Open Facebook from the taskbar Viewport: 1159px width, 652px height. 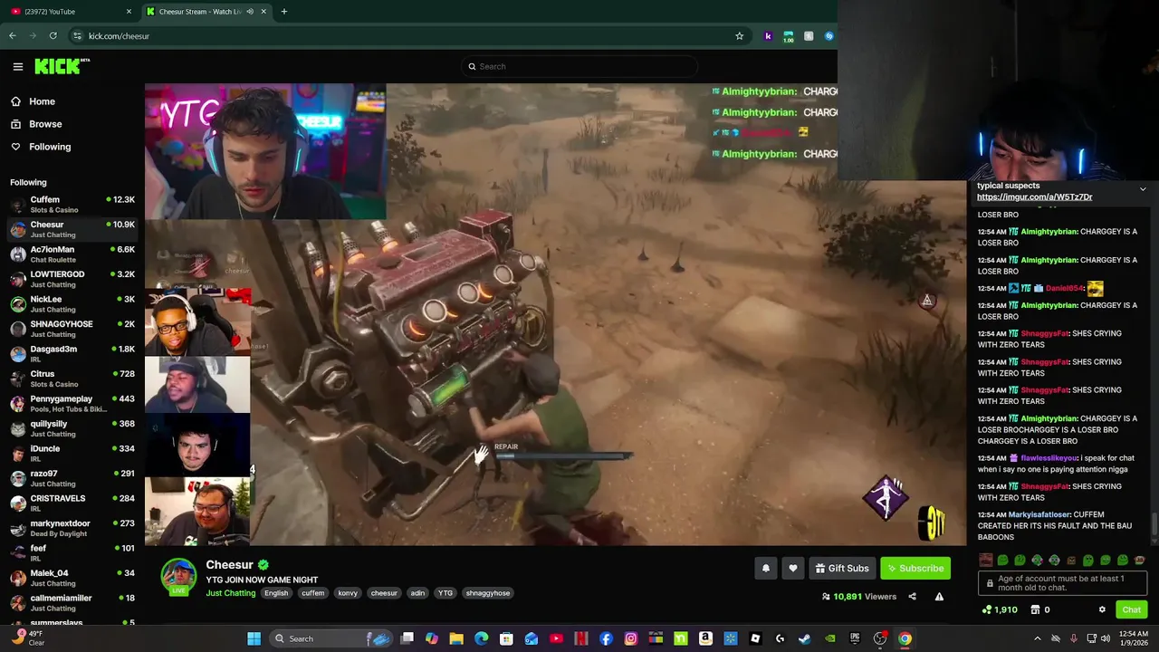[606, 638]
